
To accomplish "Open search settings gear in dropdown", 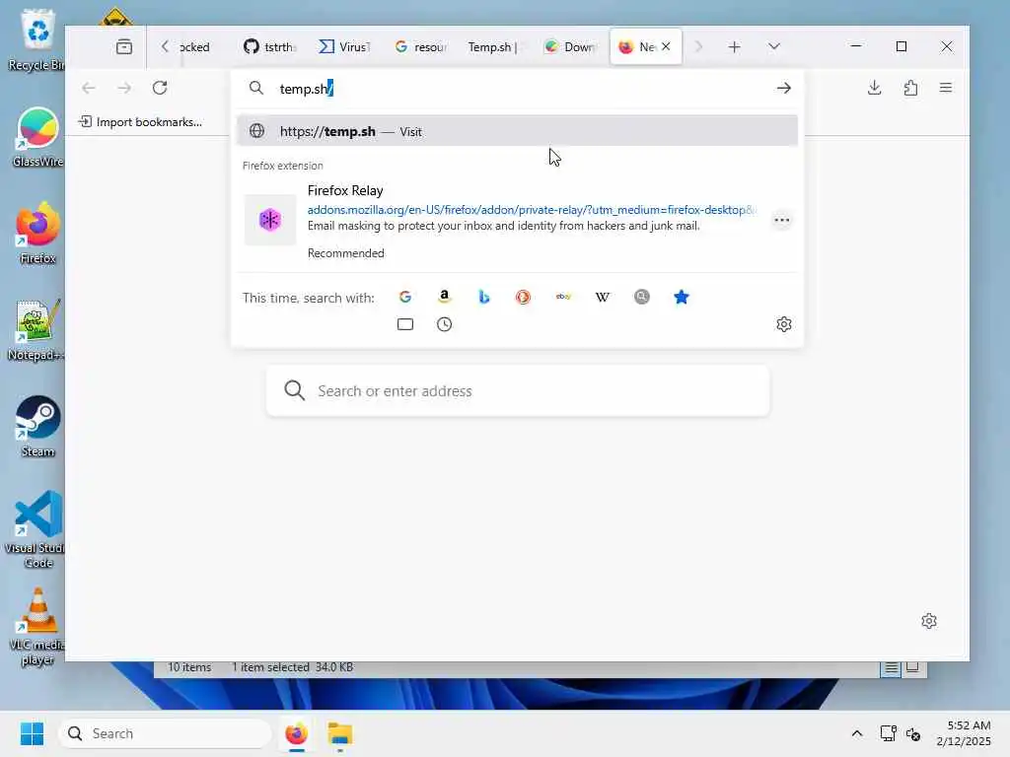I will coord(783,323).
